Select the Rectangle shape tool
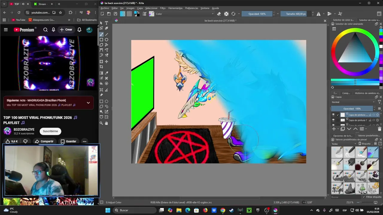 point(101,40)
